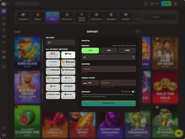Viewport: 185px width, 139px height.
Task: Open the King Elvis game thumbnail
Action: click(27, 53)
